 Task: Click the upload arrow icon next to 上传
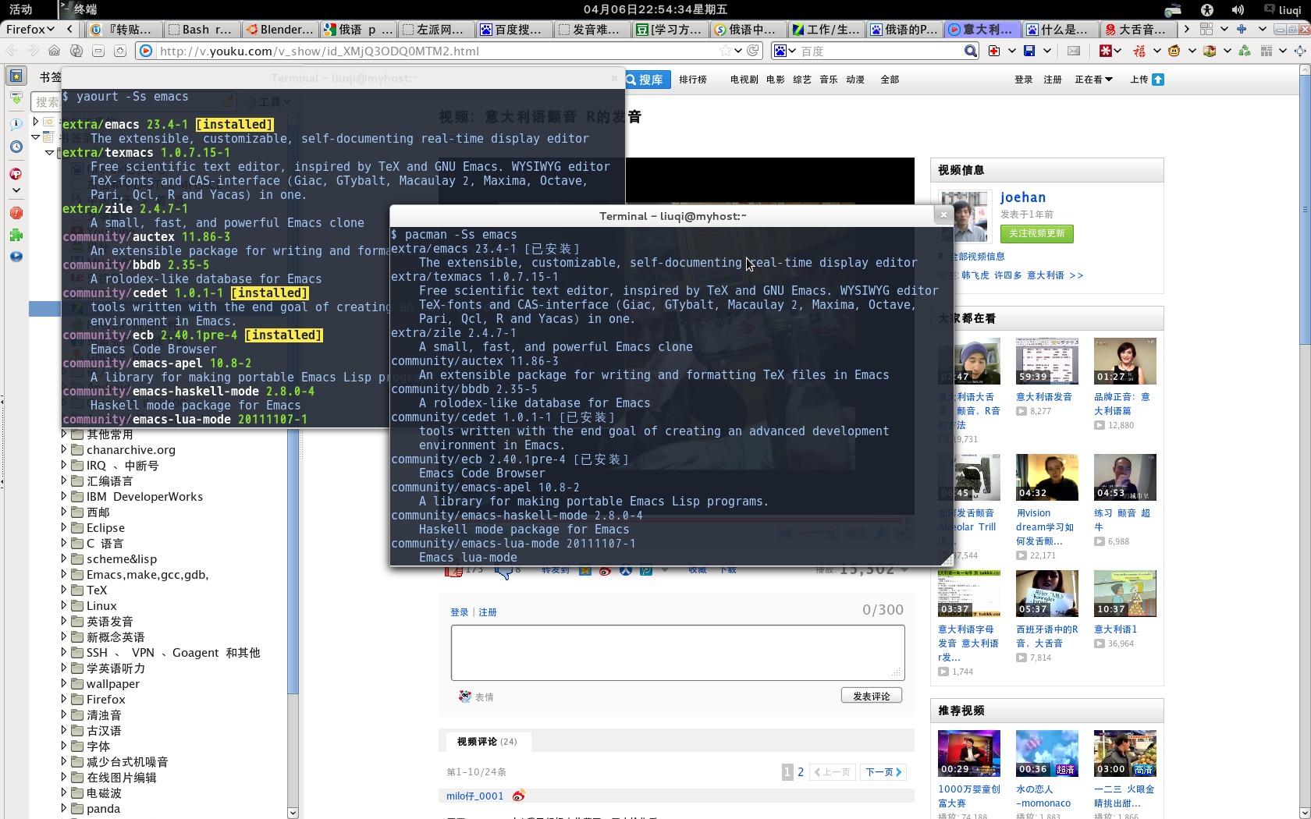coord(1158,80)
